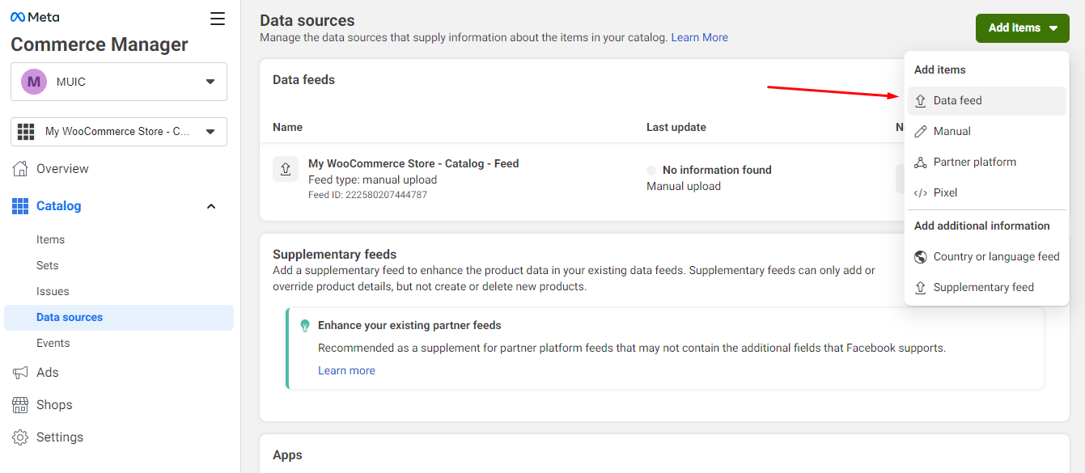Screen dimensions: 1085x473
Task: Click the Name column header
Action: click(x=287, y=128)
